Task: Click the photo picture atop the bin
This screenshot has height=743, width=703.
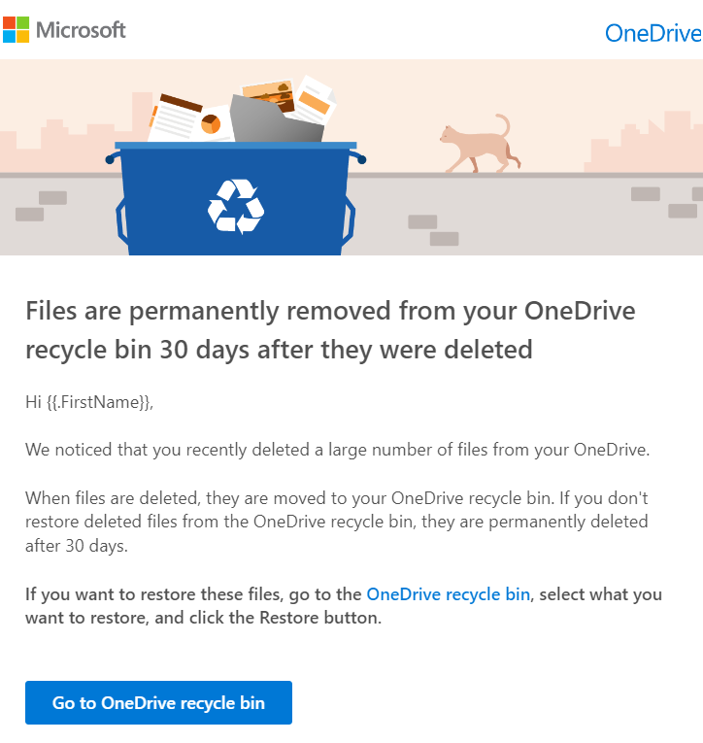Action: click(268, 94)
